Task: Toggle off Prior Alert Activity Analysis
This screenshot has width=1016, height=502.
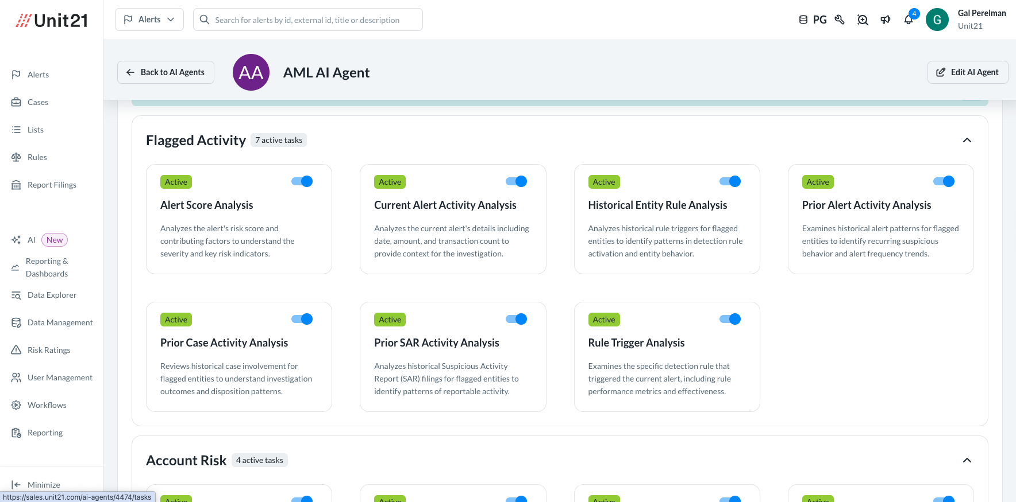Action: click(x=944, y=181)
